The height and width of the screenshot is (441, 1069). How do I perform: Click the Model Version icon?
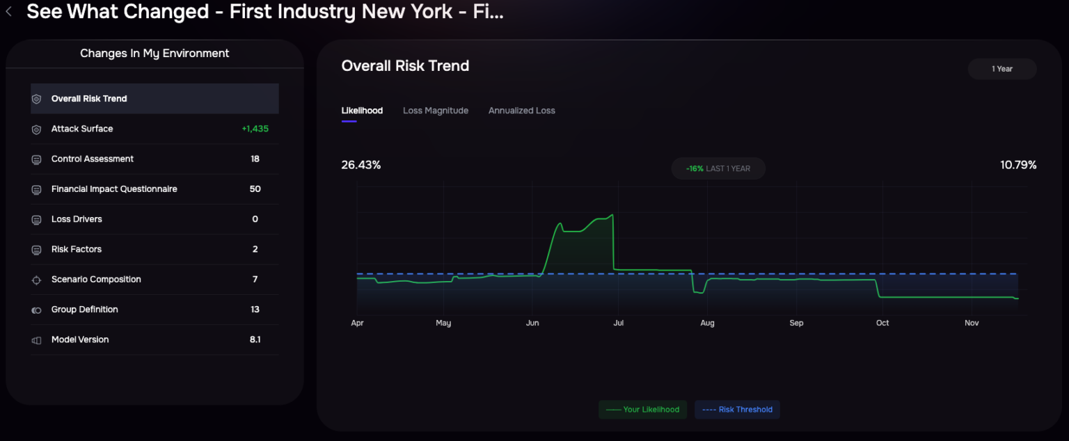tap(36, 339)
